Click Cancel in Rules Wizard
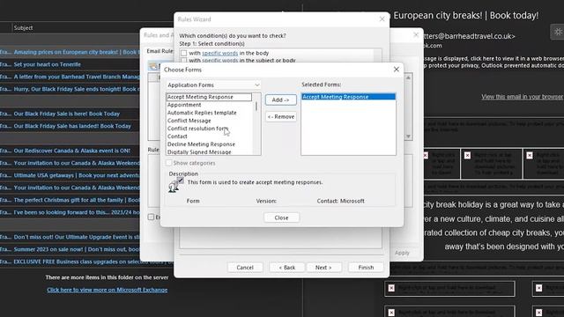This screenshot has height=317, width=564. click(x=245, y=268)
